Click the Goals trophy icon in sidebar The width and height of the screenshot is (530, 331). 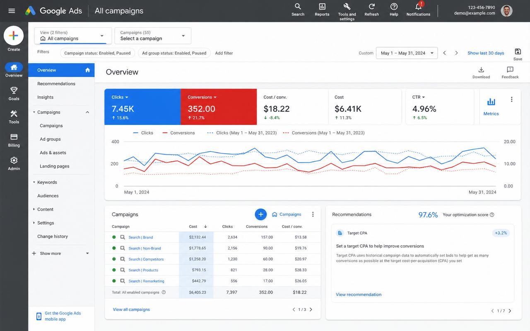(x=14, y=90)
